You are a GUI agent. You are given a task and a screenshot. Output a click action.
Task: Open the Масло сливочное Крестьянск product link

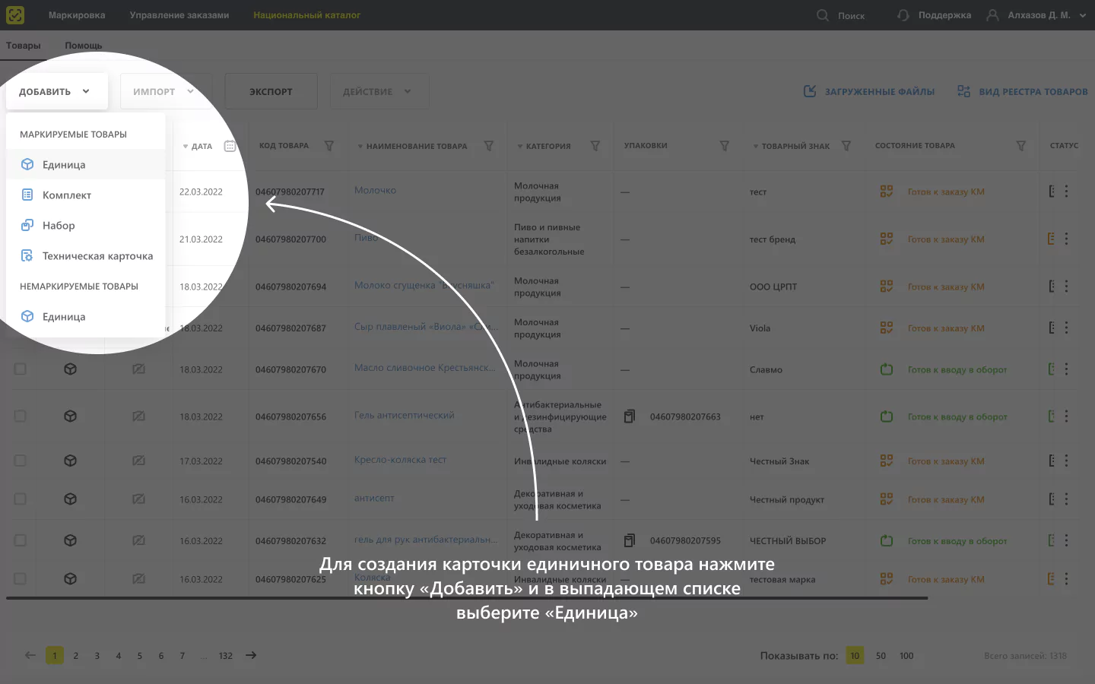(425, 368)
